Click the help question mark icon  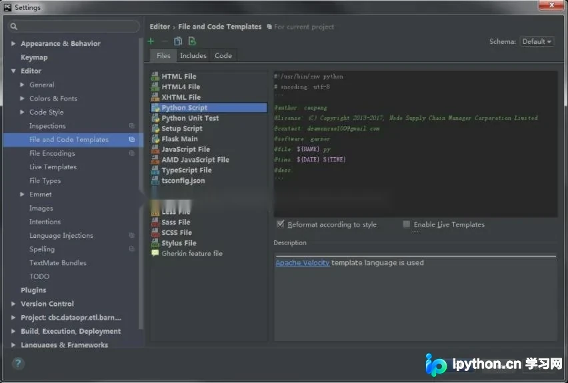(18, 363)
